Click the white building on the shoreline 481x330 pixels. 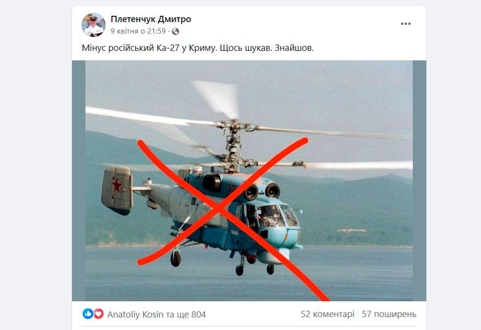point(351,231)
